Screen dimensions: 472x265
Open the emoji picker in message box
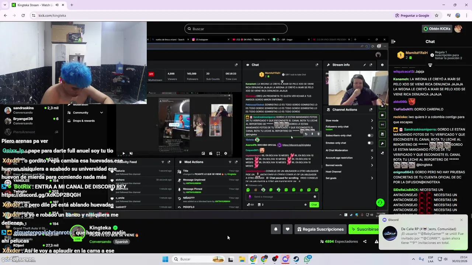point(315,197)
